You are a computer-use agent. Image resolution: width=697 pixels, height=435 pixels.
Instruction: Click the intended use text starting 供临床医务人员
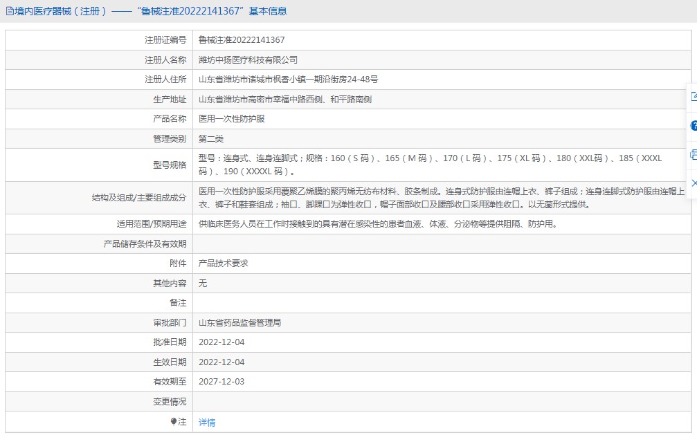point(378,224)
